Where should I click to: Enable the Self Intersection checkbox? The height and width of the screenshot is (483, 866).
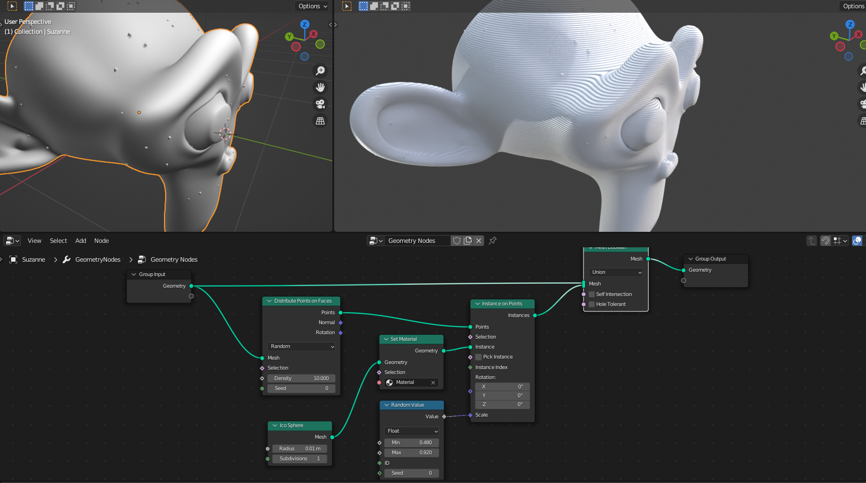[x=592, y=294]
